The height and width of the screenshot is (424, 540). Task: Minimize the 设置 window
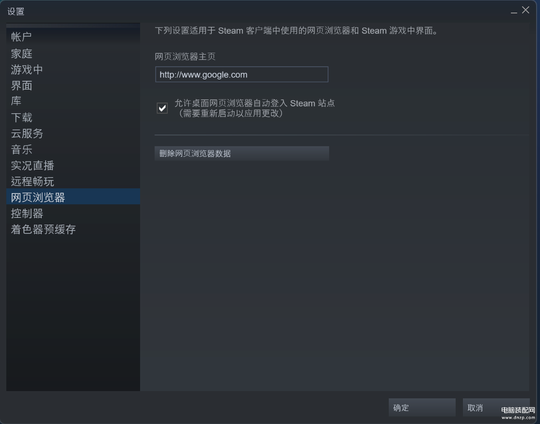tap(513, 11)
